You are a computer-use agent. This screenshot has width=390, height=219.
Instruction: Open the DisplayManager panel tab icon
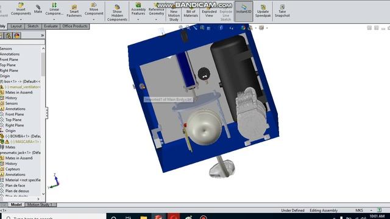[16, 36]
